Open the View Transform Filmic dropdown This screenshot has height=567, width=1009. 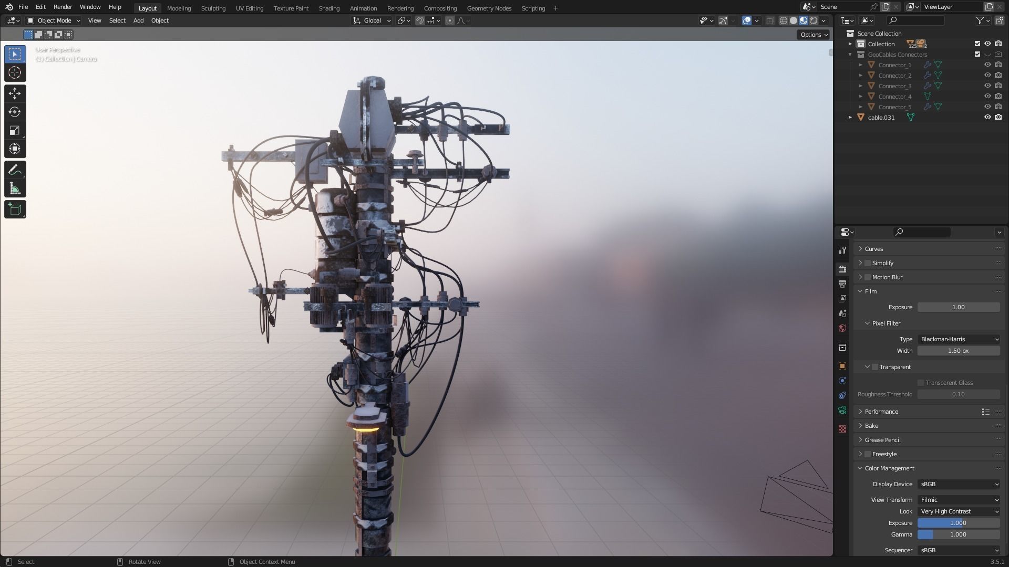coord(959,500)
